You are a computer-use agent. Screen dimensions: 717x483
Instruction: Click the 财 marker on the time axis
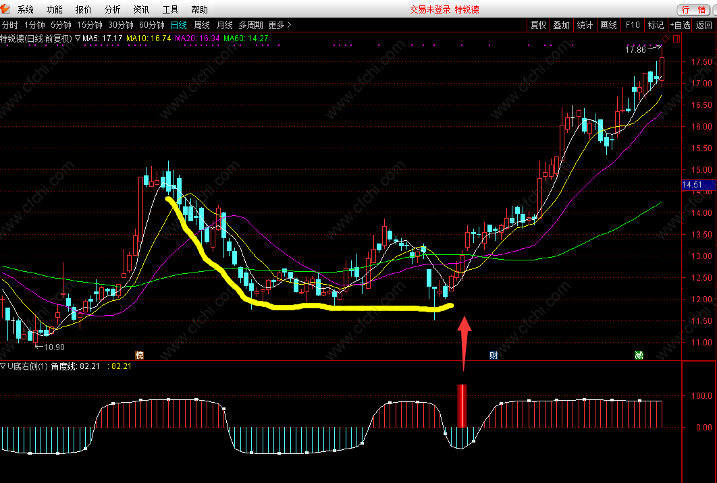[x=494, y=355]
